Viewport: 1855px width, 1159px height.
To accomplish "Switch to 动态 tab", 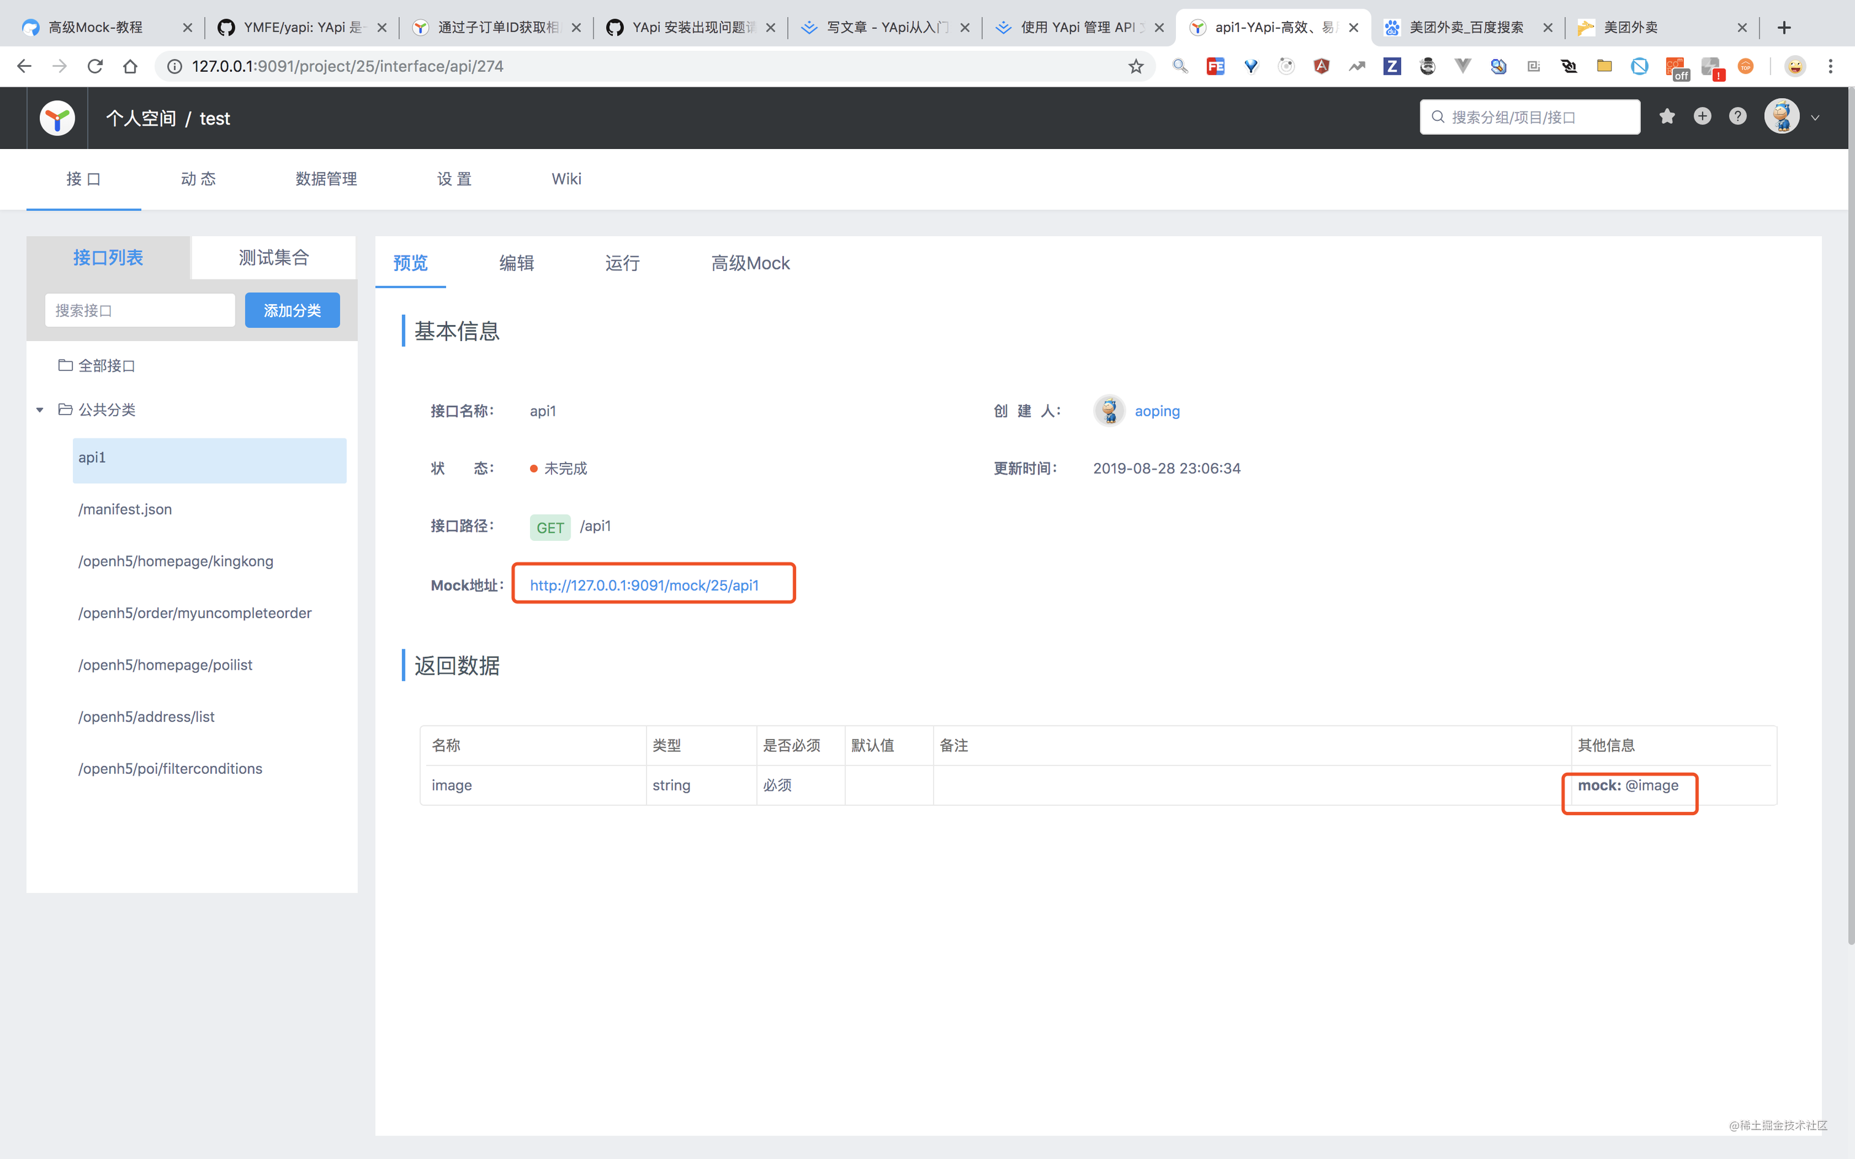I will pyautogui.click(x=199, y=178).
